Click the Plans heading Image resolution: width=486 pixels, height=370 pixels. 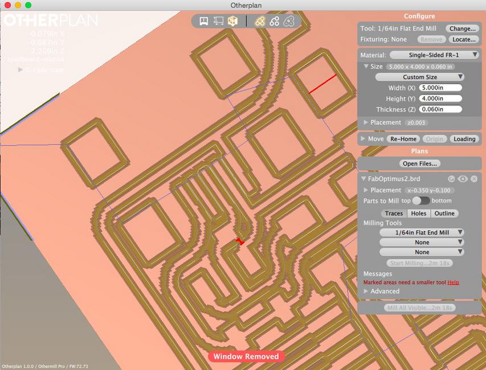point(419,151)
